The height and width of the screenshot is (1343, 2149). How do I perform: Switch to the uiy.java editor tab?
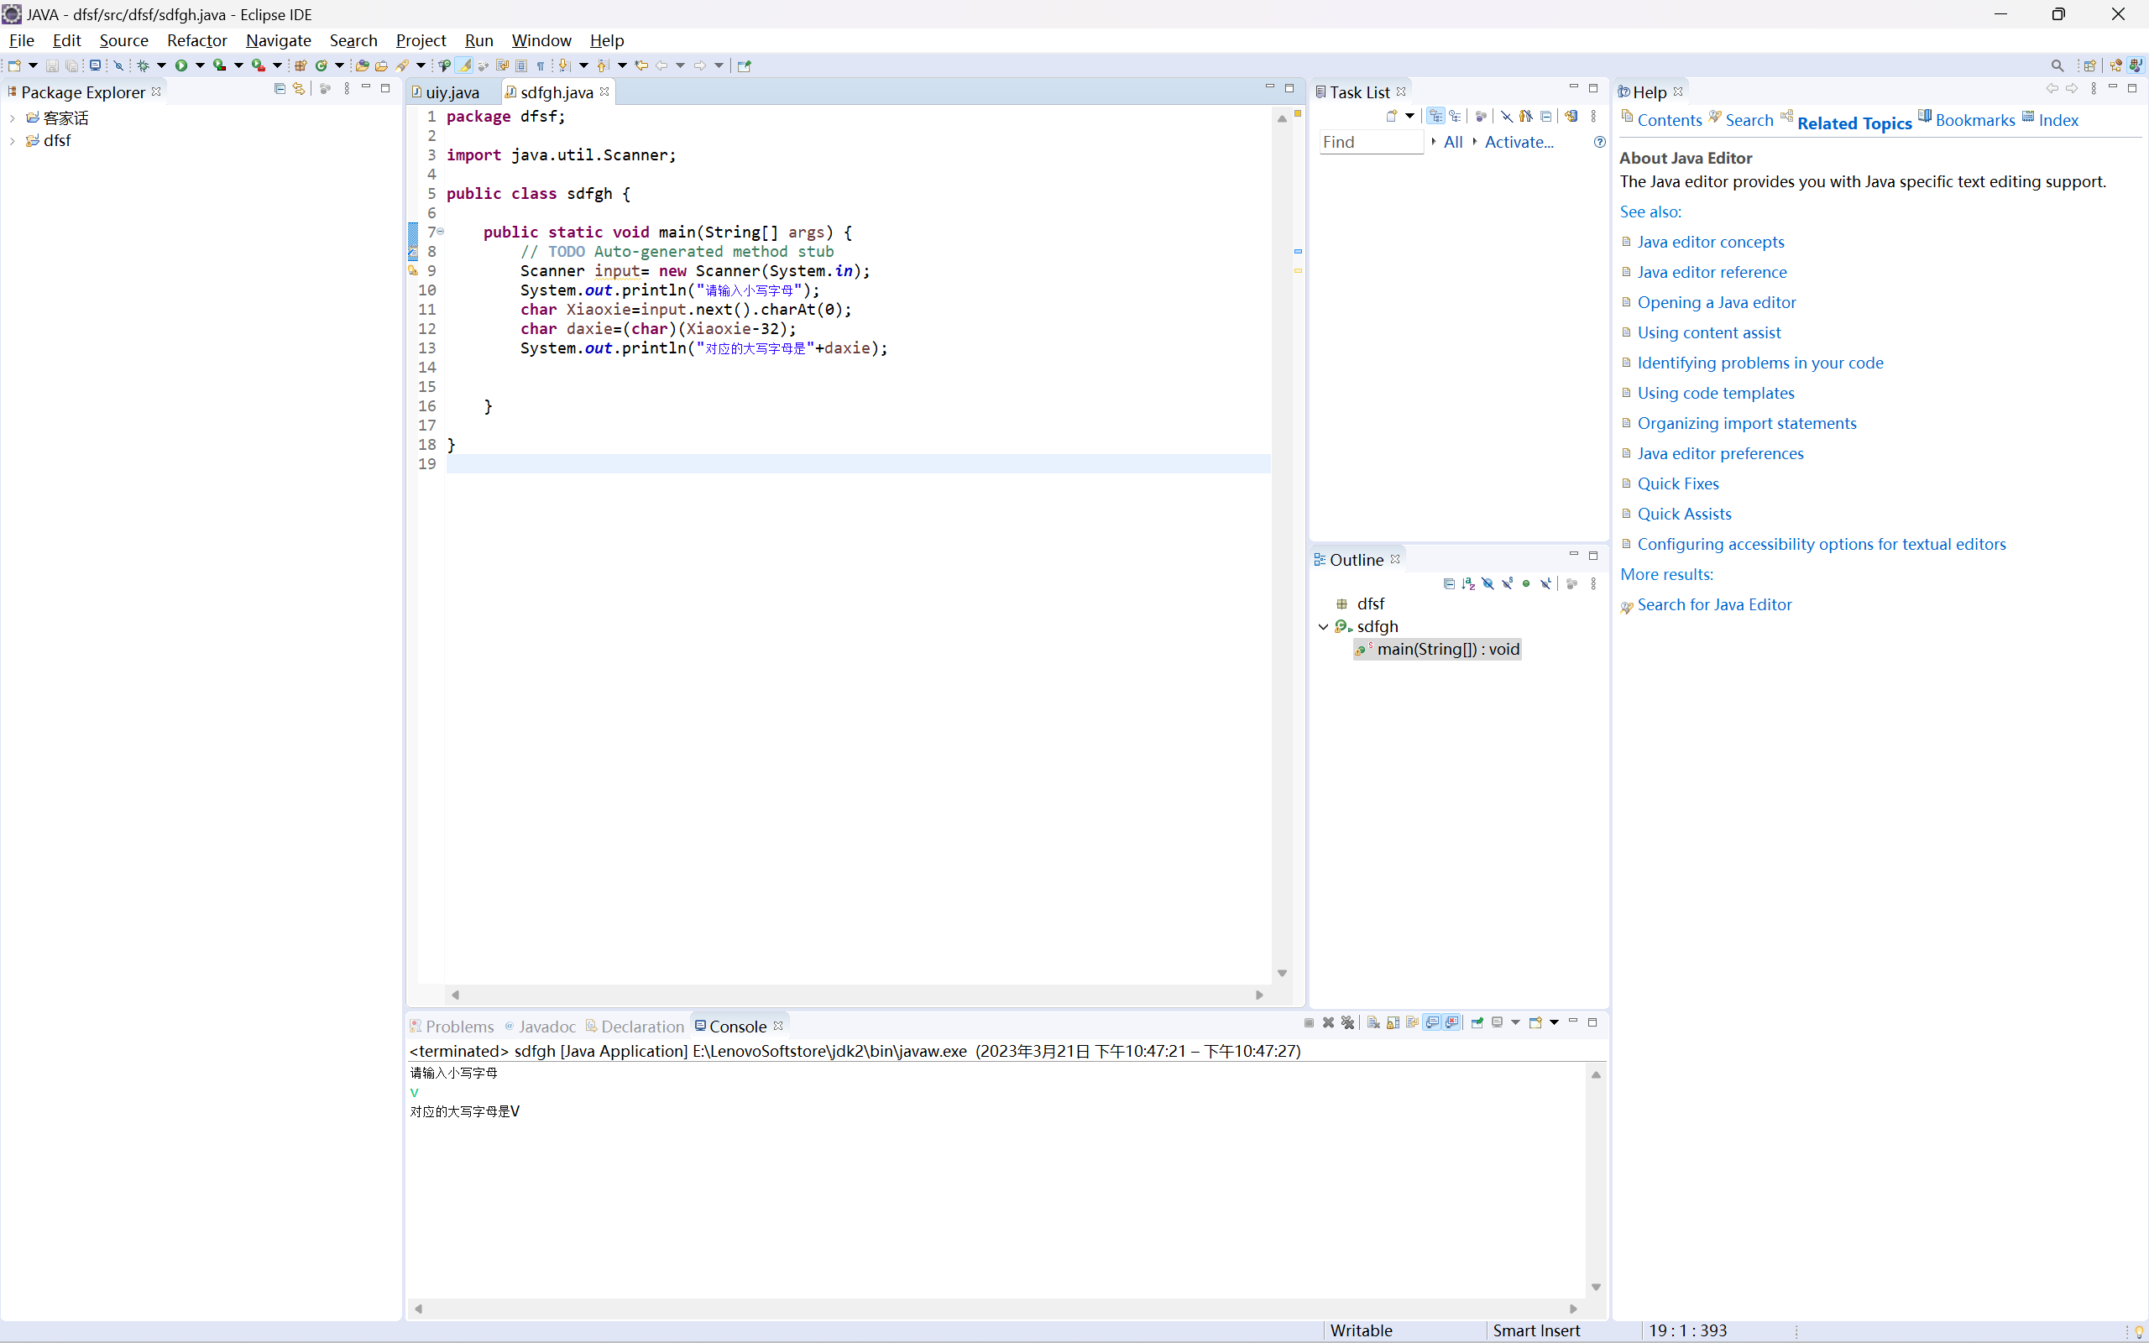pyautogui.click(x=452, y=92)
